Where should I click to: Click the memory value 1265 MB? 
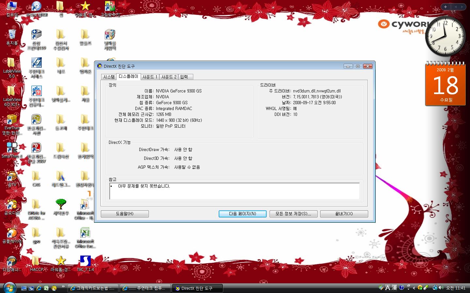(x=164, y=114)
